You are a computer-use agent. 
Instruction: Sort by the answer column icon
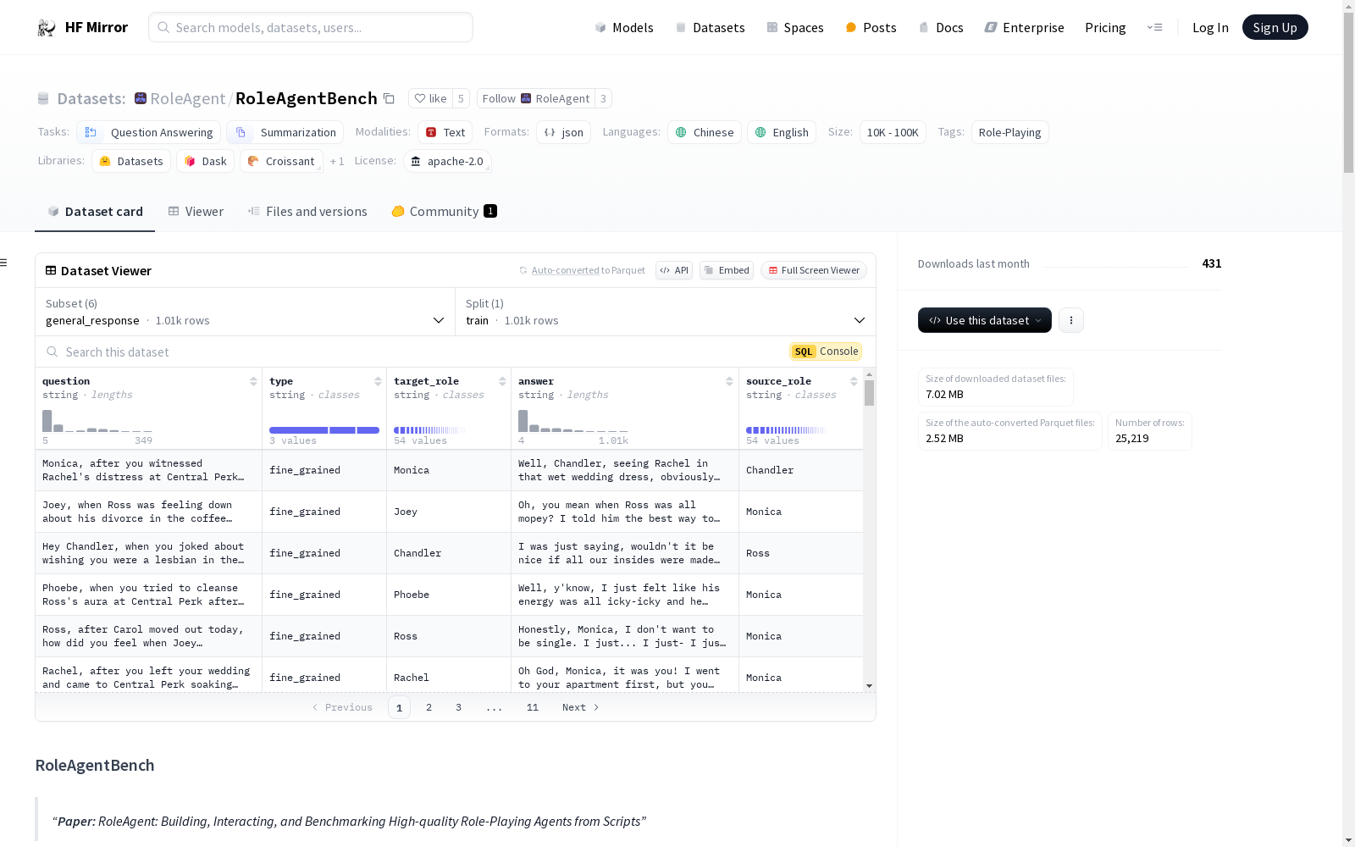(x=729, y=381)
